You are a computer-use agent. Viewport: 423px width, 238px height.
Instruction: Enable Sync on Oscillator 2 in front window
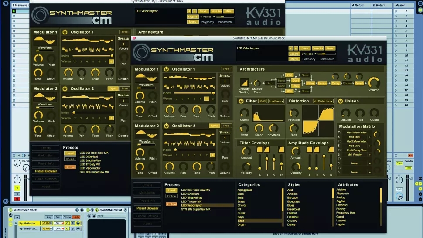click(x=214, y=126)
